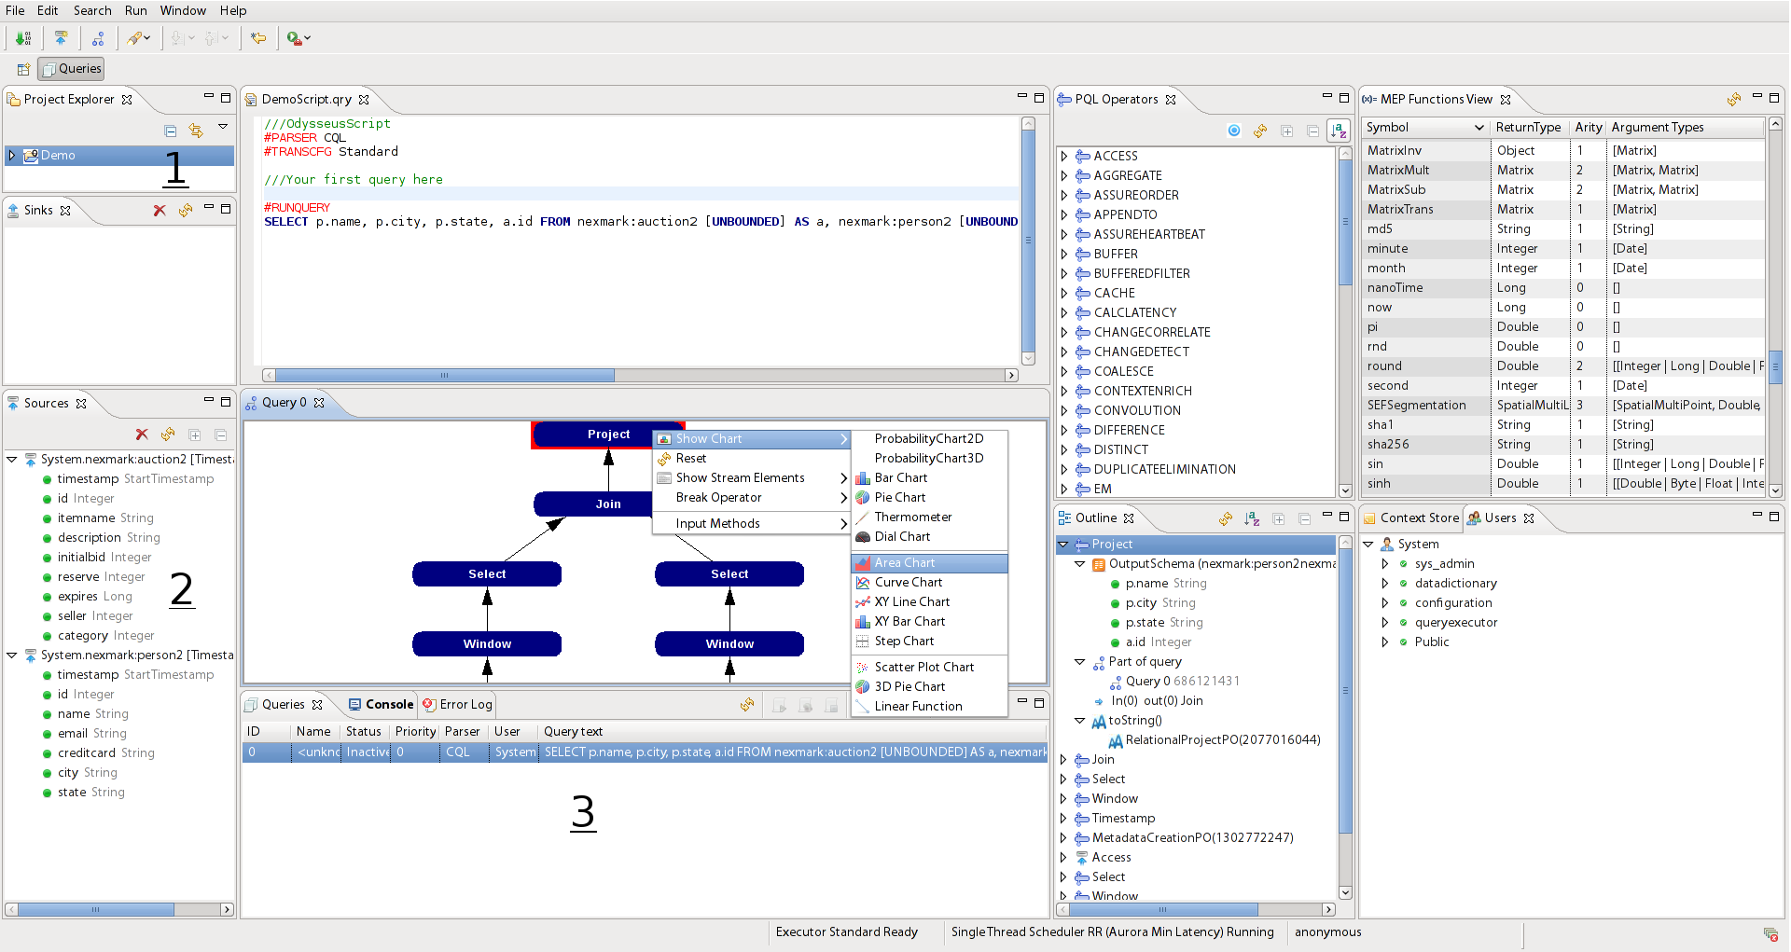This screenshot has width=1791, height=952.
Task: Refresh the Sinks view
Action: pyautogui.click(x=186, y=211)
